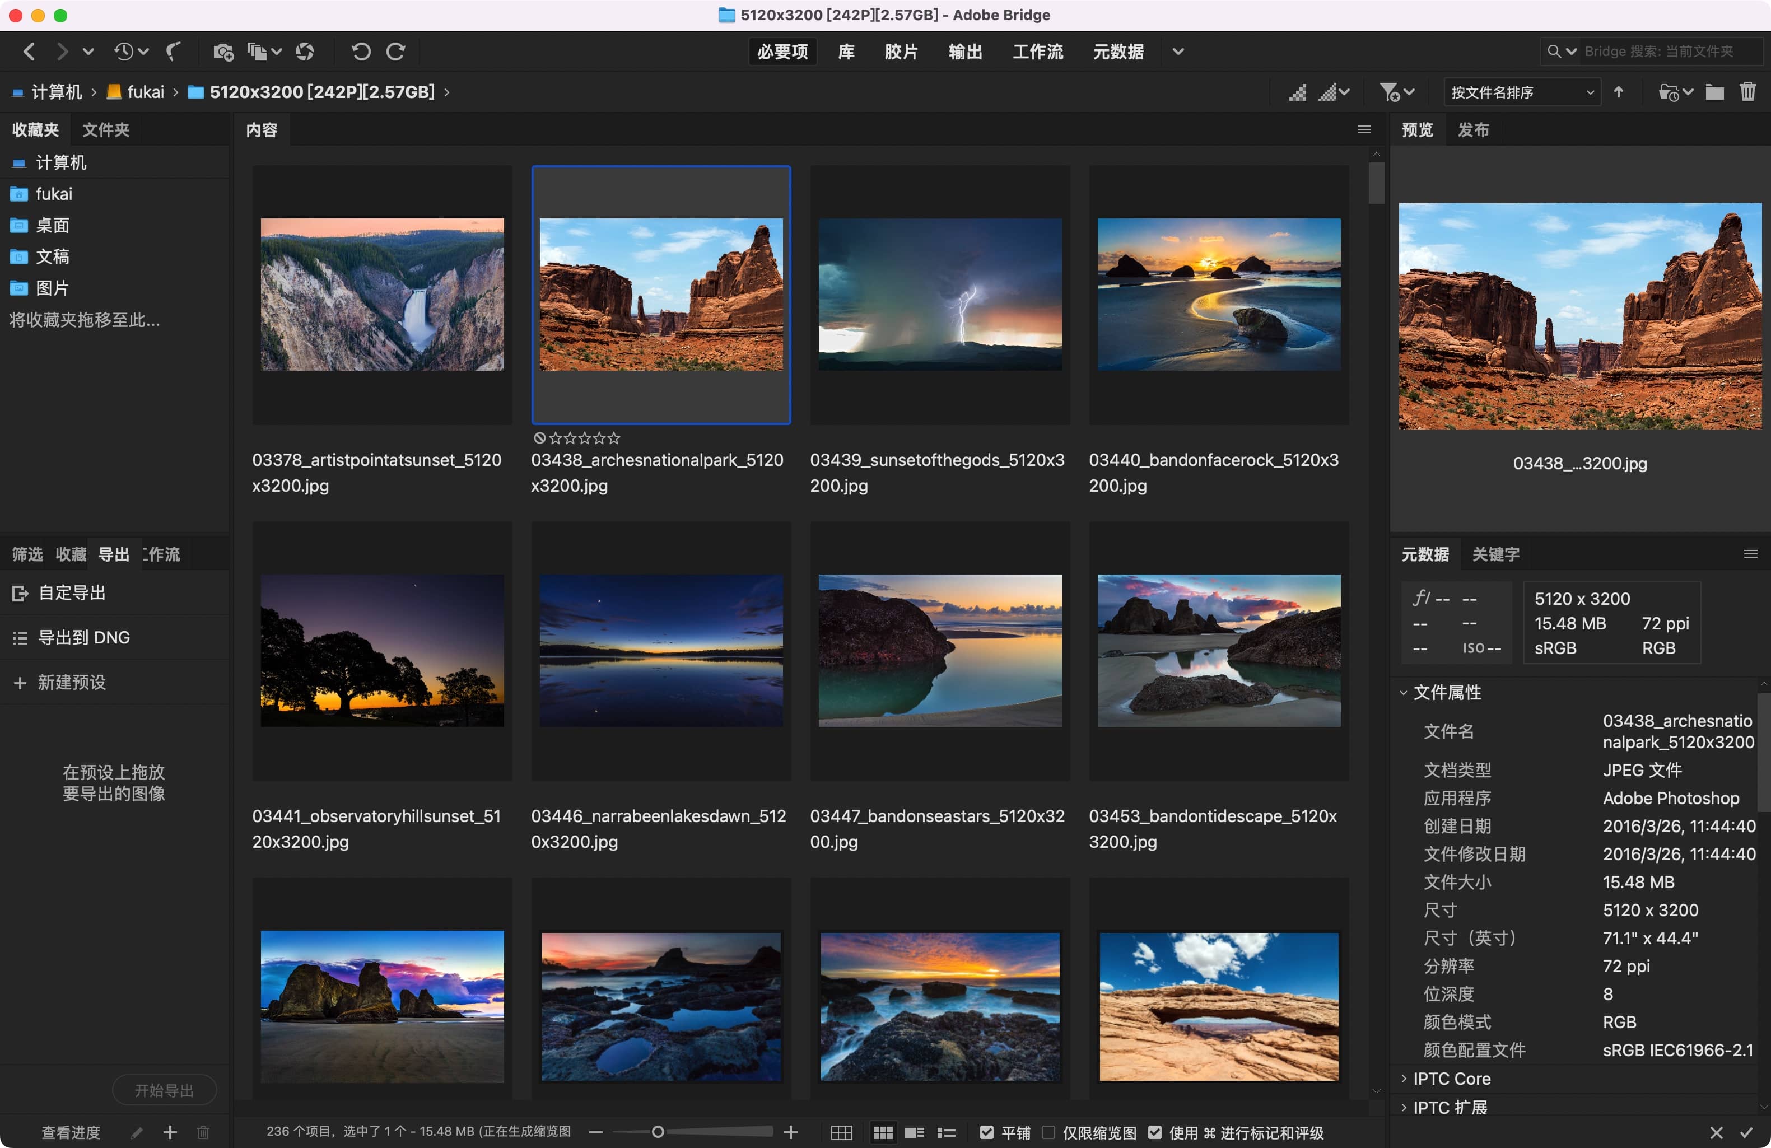The height and width of the screenshot is (1148, 1771).
Task: Click rotate 90° counterclockwise icon
Action: click(x=361, y=52)
